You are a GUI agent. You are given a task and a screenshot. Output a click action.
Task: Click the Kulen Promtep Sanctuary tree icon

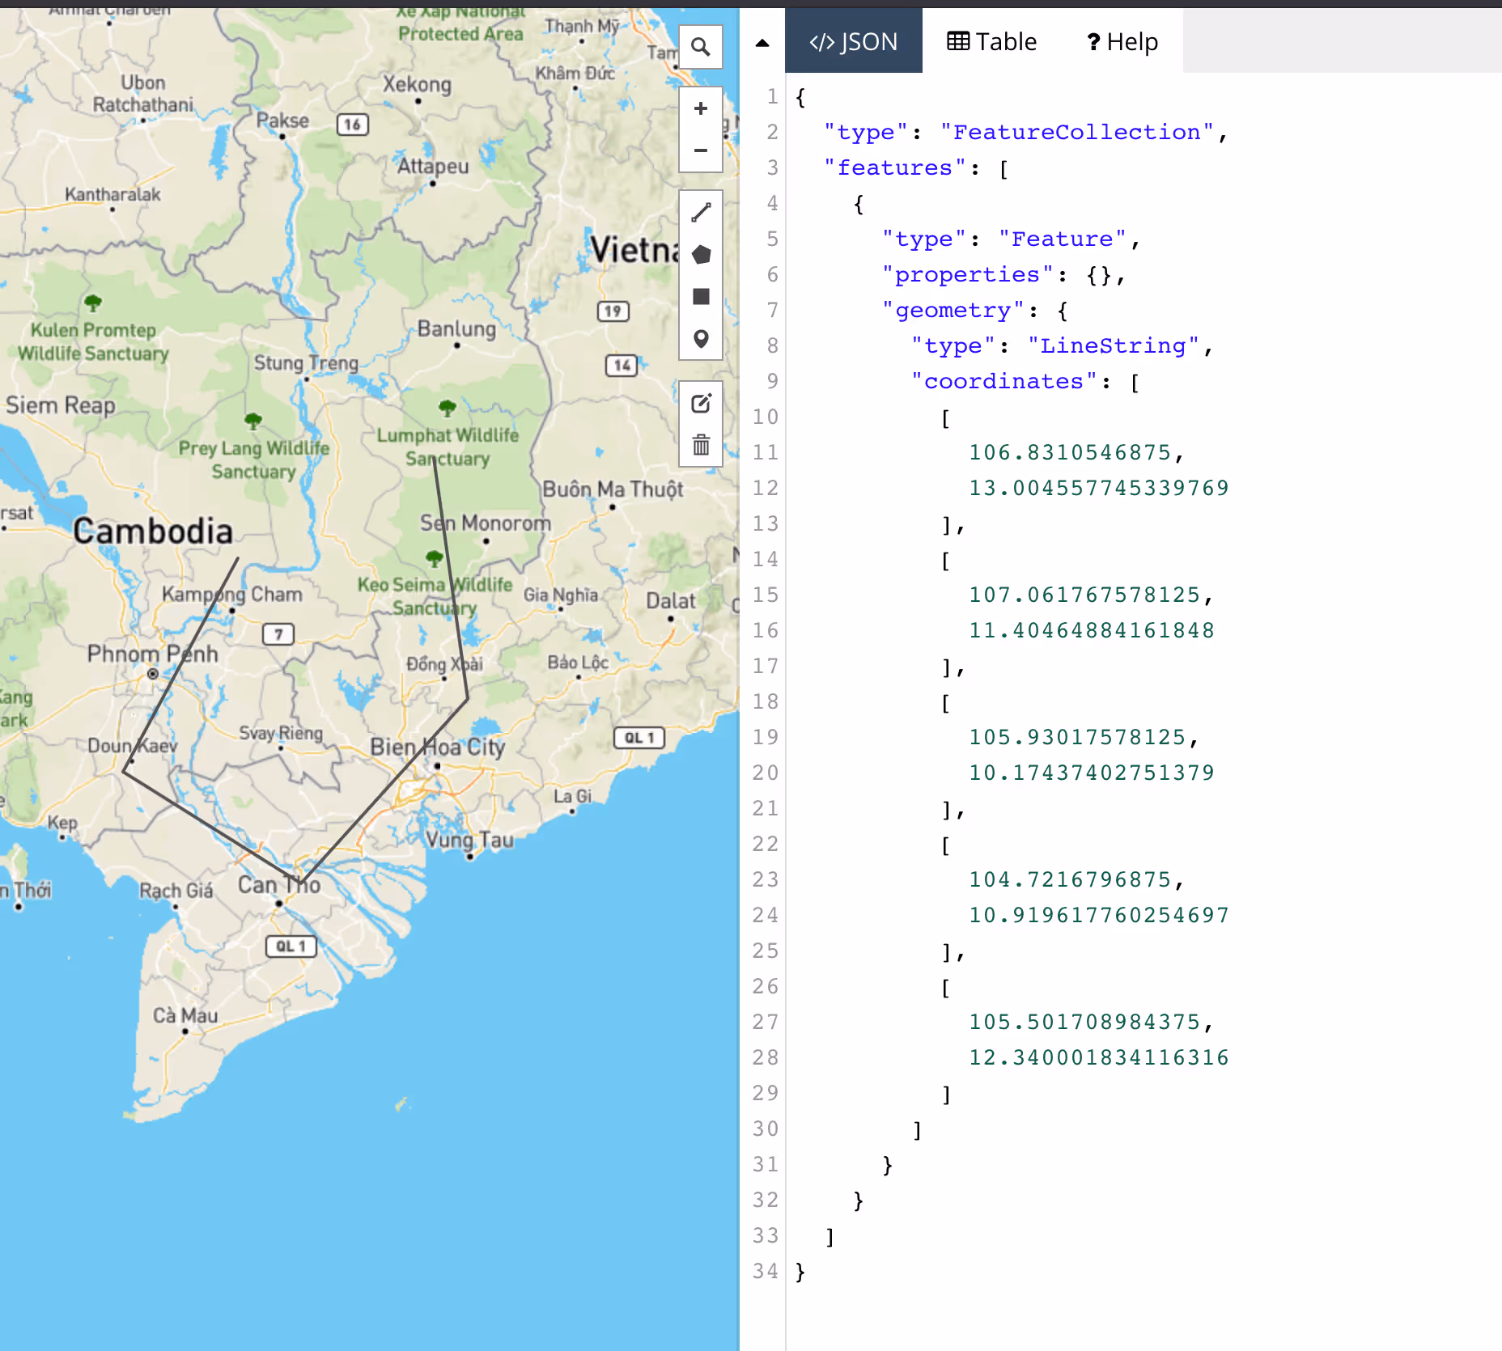click(x=93, y=303)
